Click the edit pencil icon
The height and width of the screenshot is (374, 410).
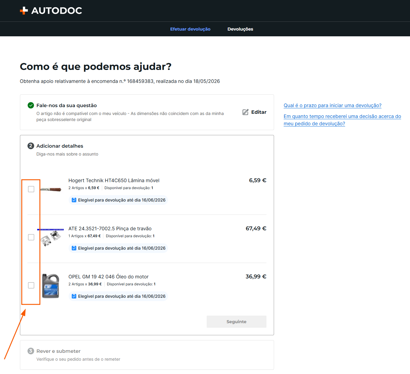click(245, 112)
